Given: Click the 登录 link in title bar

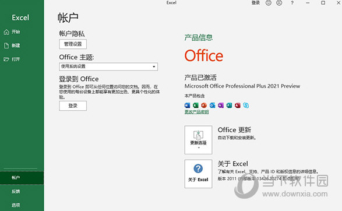Looking at the screenshot, I should tap(256, 3).
